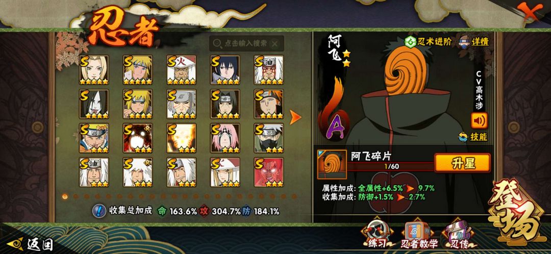Show 收集总加成 info exclamation icon
The height and width of the screenshot is (254, 551).
99,211
